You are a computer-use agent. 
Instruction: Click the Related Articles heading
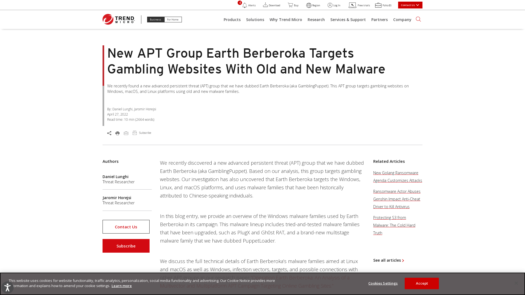point(389,161)
